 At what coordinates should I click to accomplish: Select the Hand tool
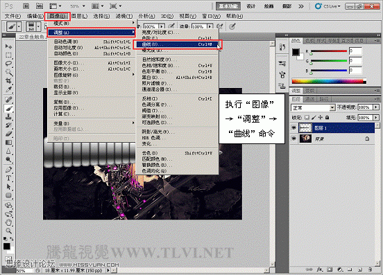pos(8,222)
